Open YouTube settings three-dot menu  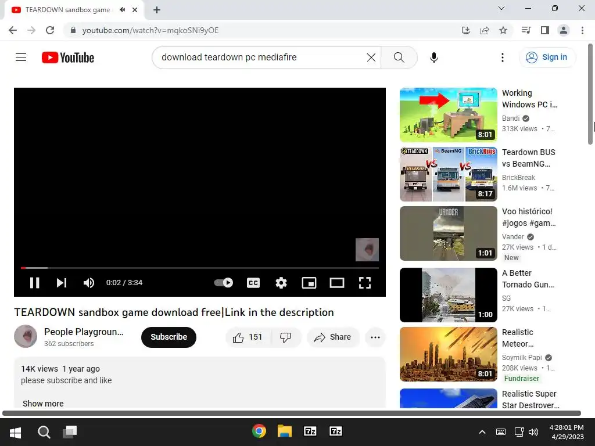[503, 57]
